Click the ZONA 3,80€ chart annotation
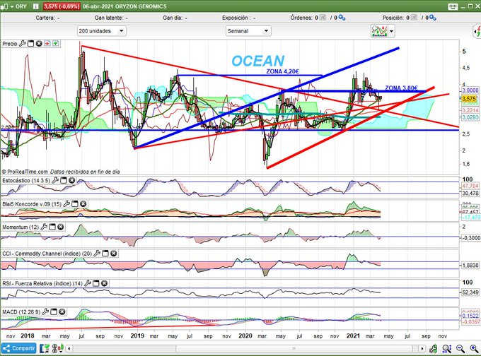The width and height of the screenshot is (481, 356). [x=401, y=88]
